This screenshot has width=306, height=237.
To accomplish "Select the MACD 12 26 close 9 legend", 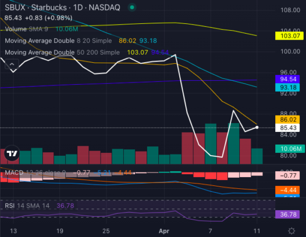I will (35, 173).
